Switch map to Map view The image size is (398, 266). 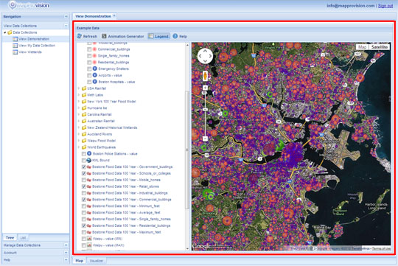point(362,47)
